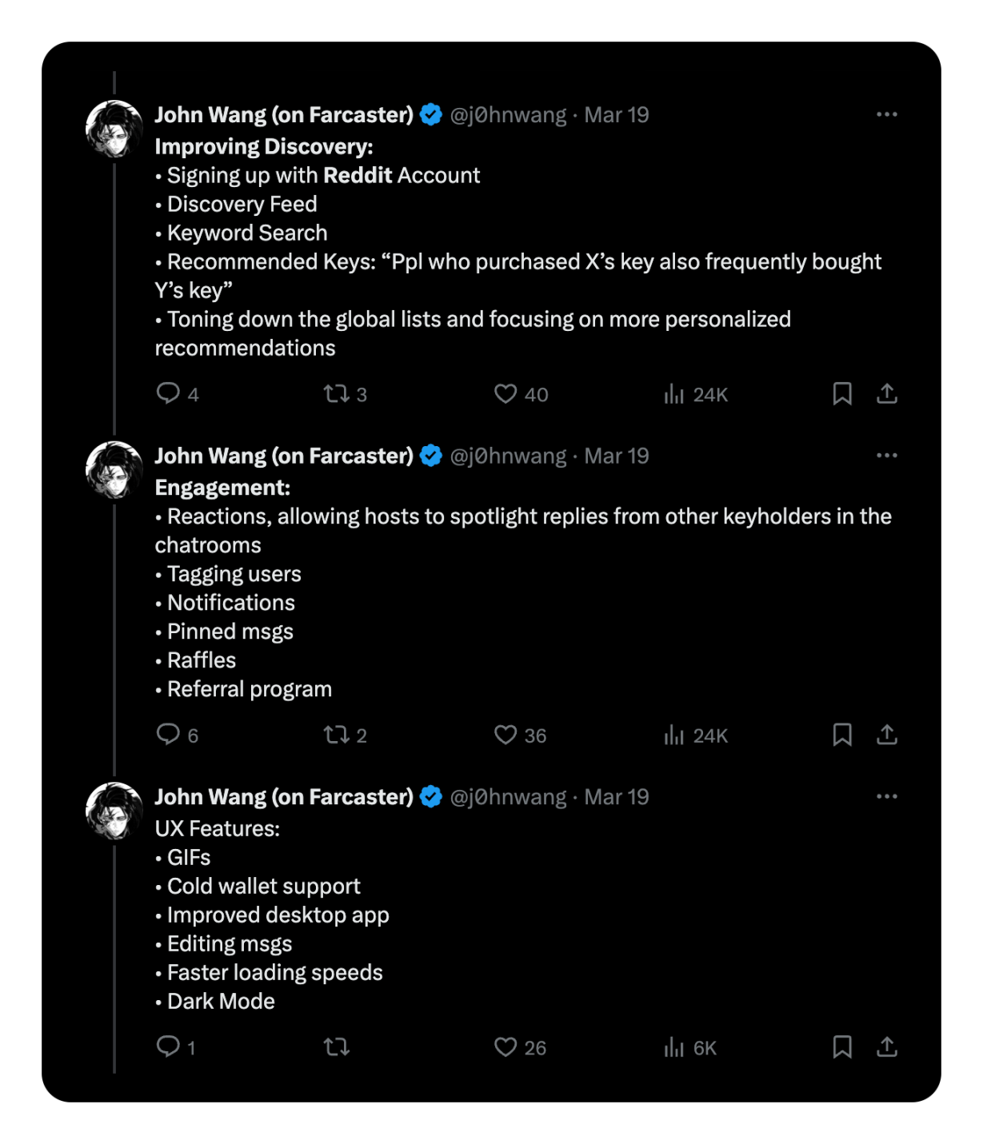Click the avatar on the Engagement tweet

tap(114, 470)
